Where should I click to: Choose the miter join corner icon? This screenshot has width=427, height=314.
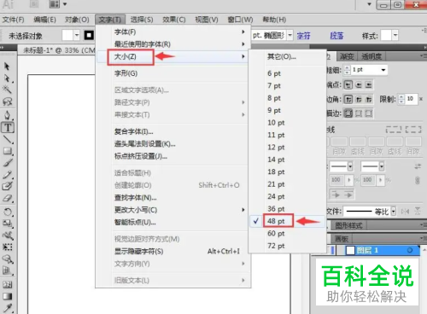point(348,99)
